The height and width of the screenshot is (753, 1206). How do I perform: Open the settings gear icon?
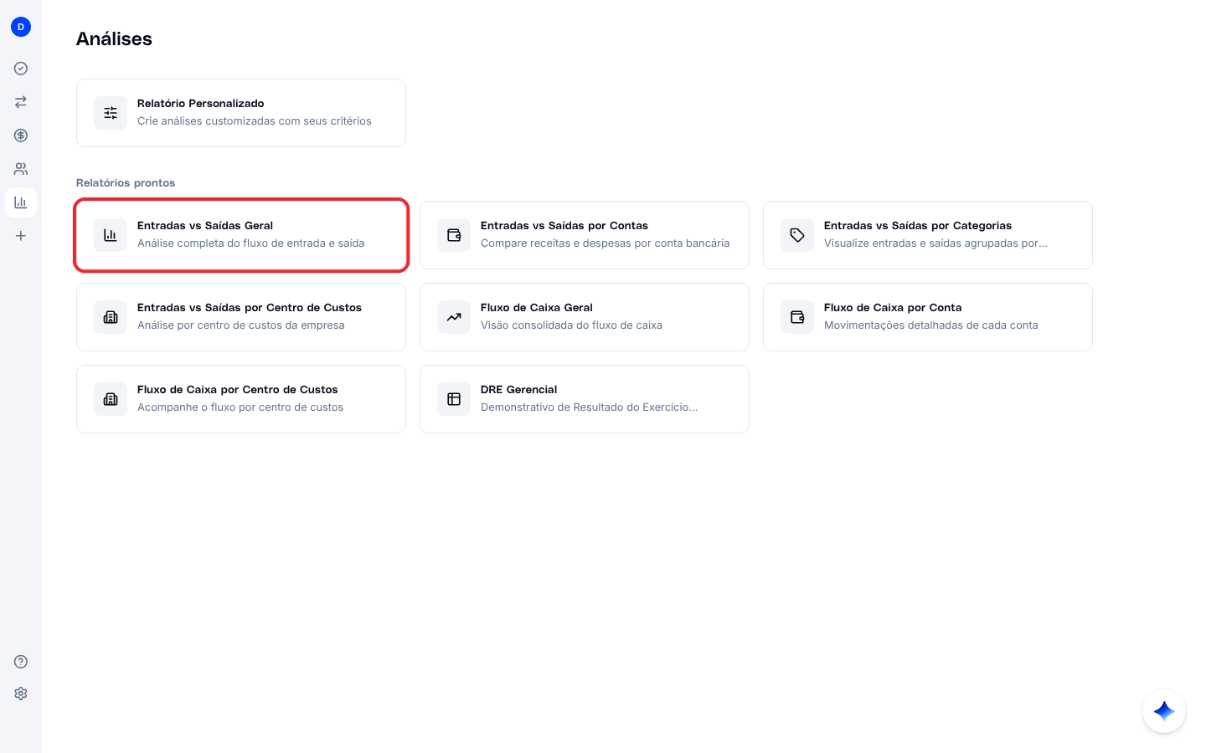21,694
